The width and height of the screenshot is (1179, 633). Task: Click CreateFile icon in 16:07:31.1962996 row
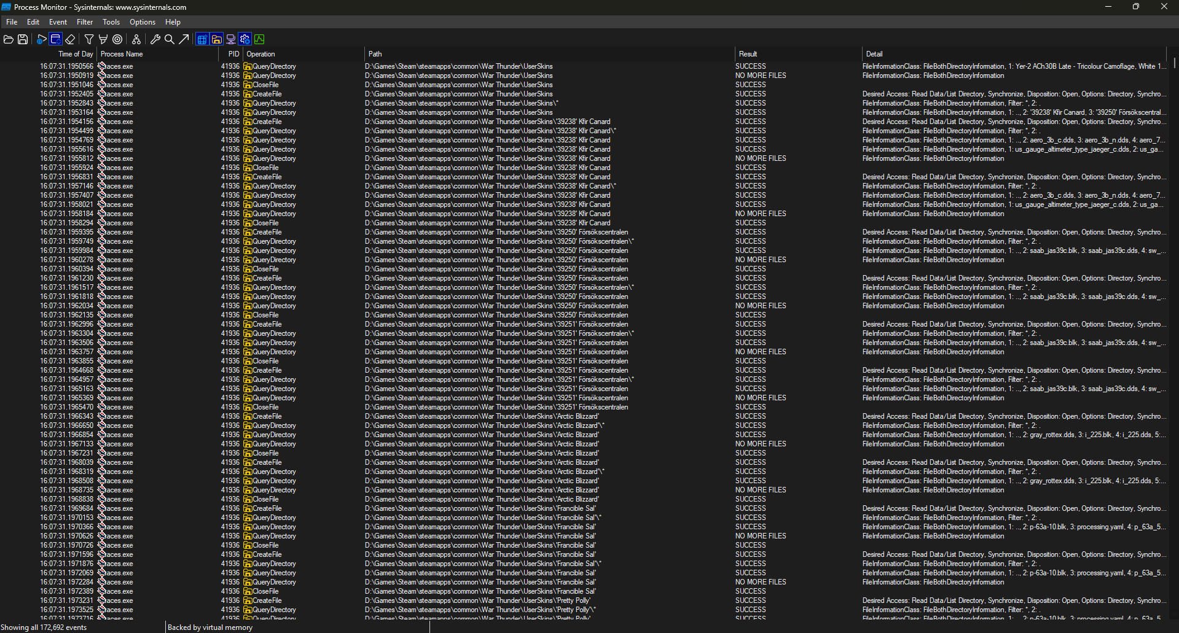(x=248, y=324)
